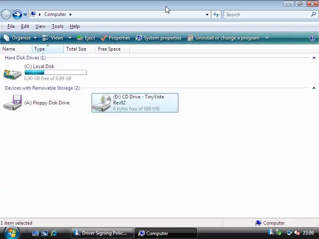
Task: Click the magnifier search icon
Action: (313, 14)
